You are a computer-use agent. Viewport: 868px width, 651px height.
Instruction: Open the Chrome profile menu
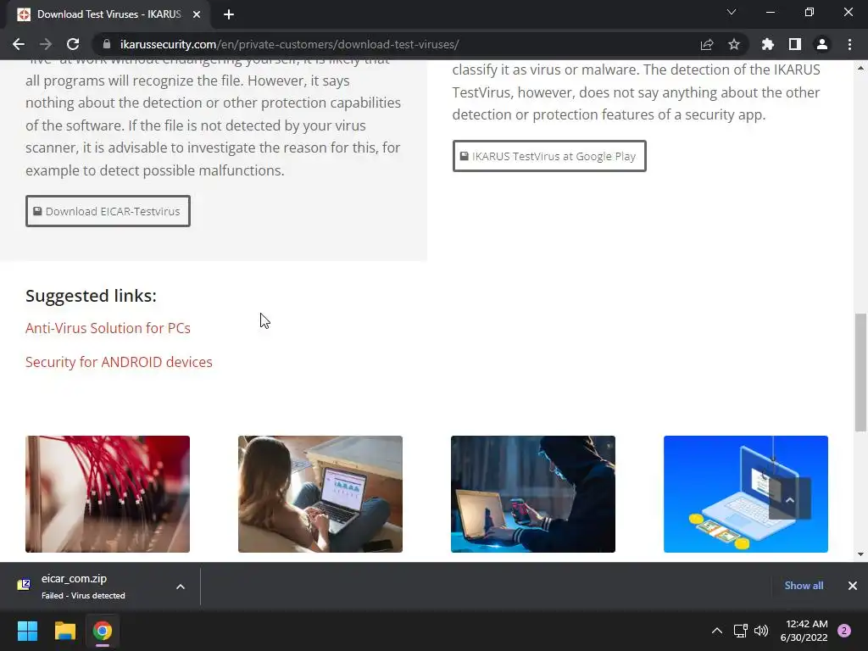822,44
